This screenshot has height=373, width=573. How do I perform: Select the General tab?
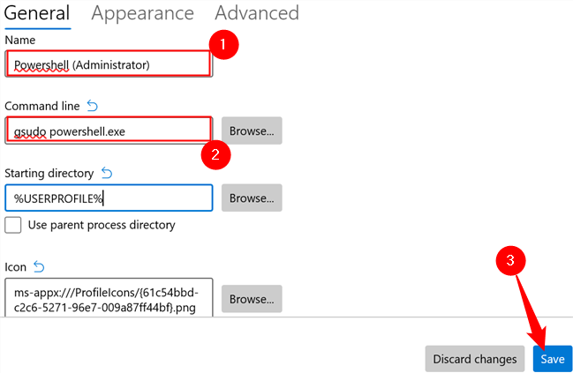tap(37, 13)
